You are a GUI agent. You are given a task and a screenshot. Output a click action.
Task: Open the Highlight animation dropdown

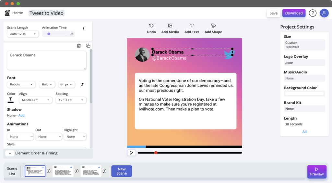pyautogui.click(x=75, y=136)
